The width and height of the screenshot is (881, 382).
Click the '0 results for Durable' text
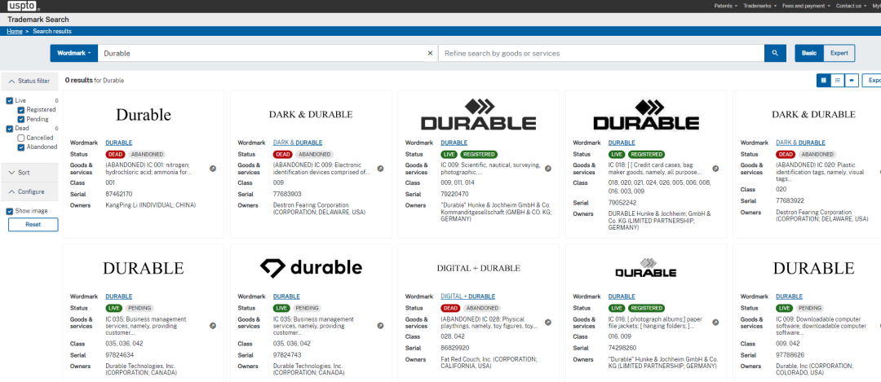[95, 80]
